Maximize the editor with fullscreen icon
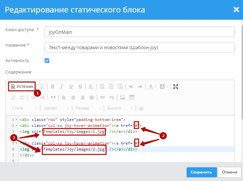 pos(176,87)
